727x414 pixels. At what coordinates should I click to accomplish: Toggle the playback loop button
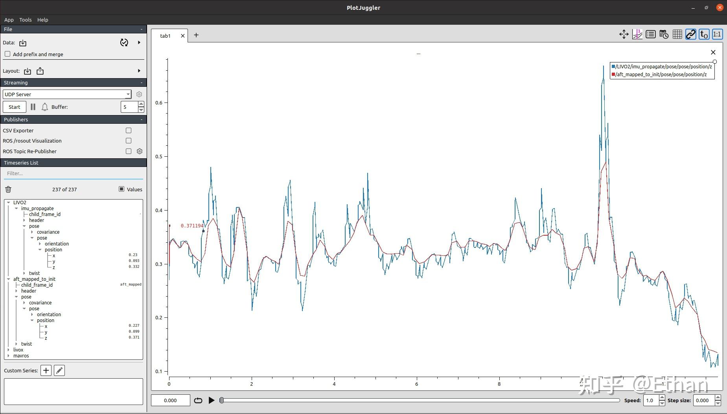(x=198, y=400)
